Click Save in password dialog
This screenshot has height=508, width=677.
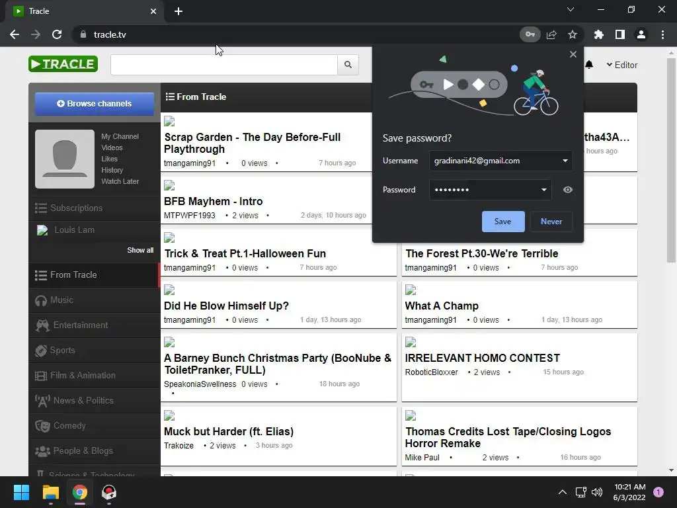pyautogui.click(x=503, y=221)
